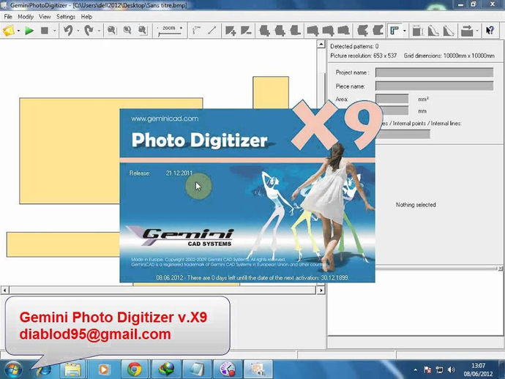Click the Action Center flag icon in tray
The height and width of the screenshot is (379, 505).
coord(427,369)
